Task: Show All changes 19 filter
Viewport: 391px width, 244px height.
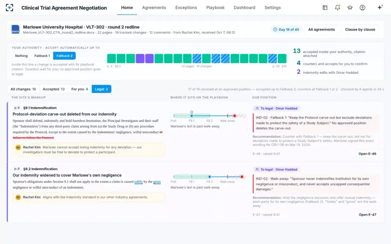Action: (23, 89)
